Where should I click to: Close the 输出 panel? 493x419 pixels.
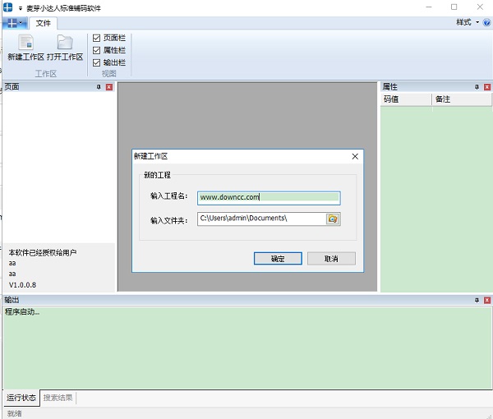pos(487,300)
